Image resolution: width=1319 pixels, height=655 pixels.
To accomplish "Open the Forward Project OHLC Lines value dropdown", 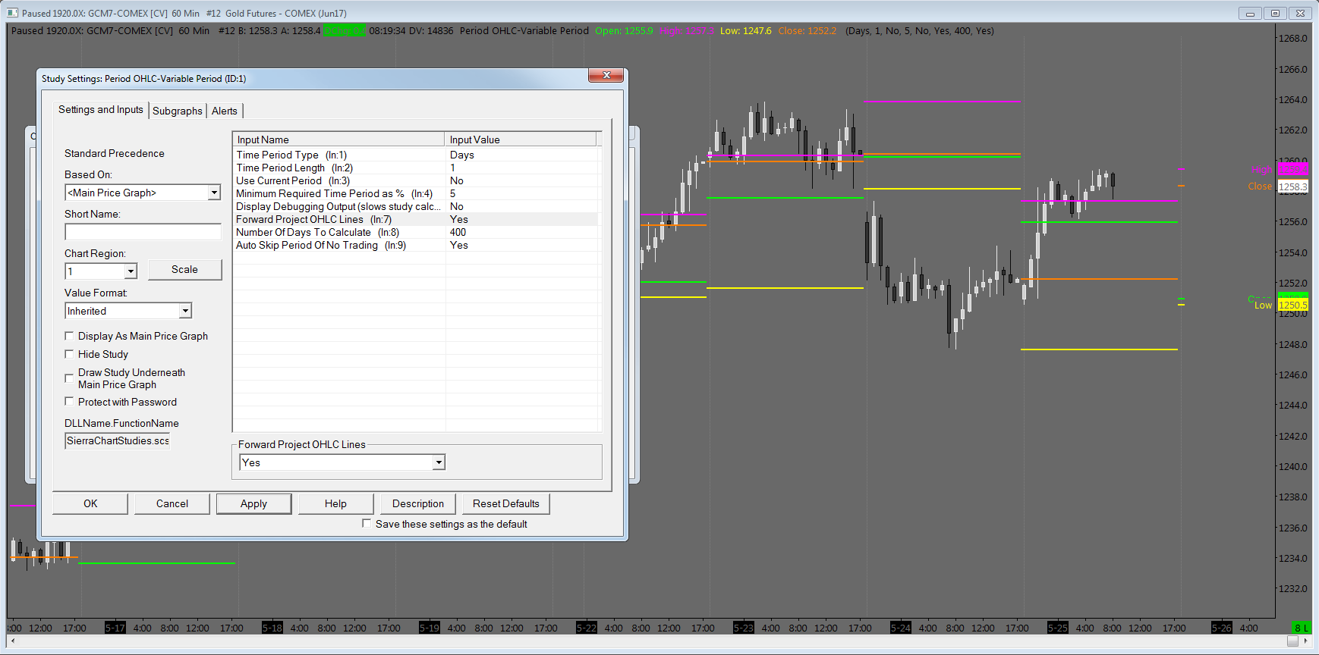I will pos(439,462).
